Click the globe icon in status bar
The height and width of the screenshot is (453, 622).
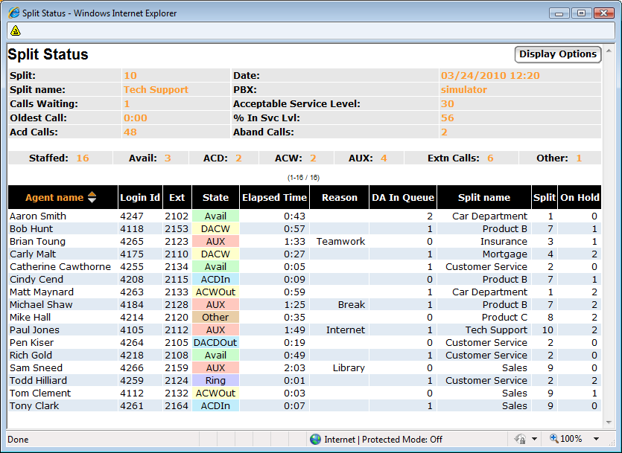(x=315, y=439)
